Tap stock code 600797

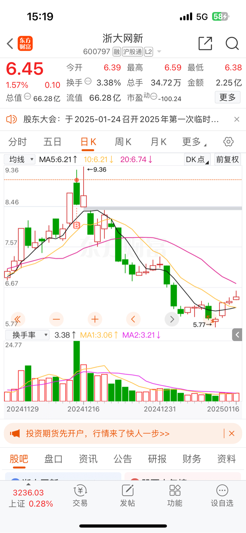click(97, 52)
